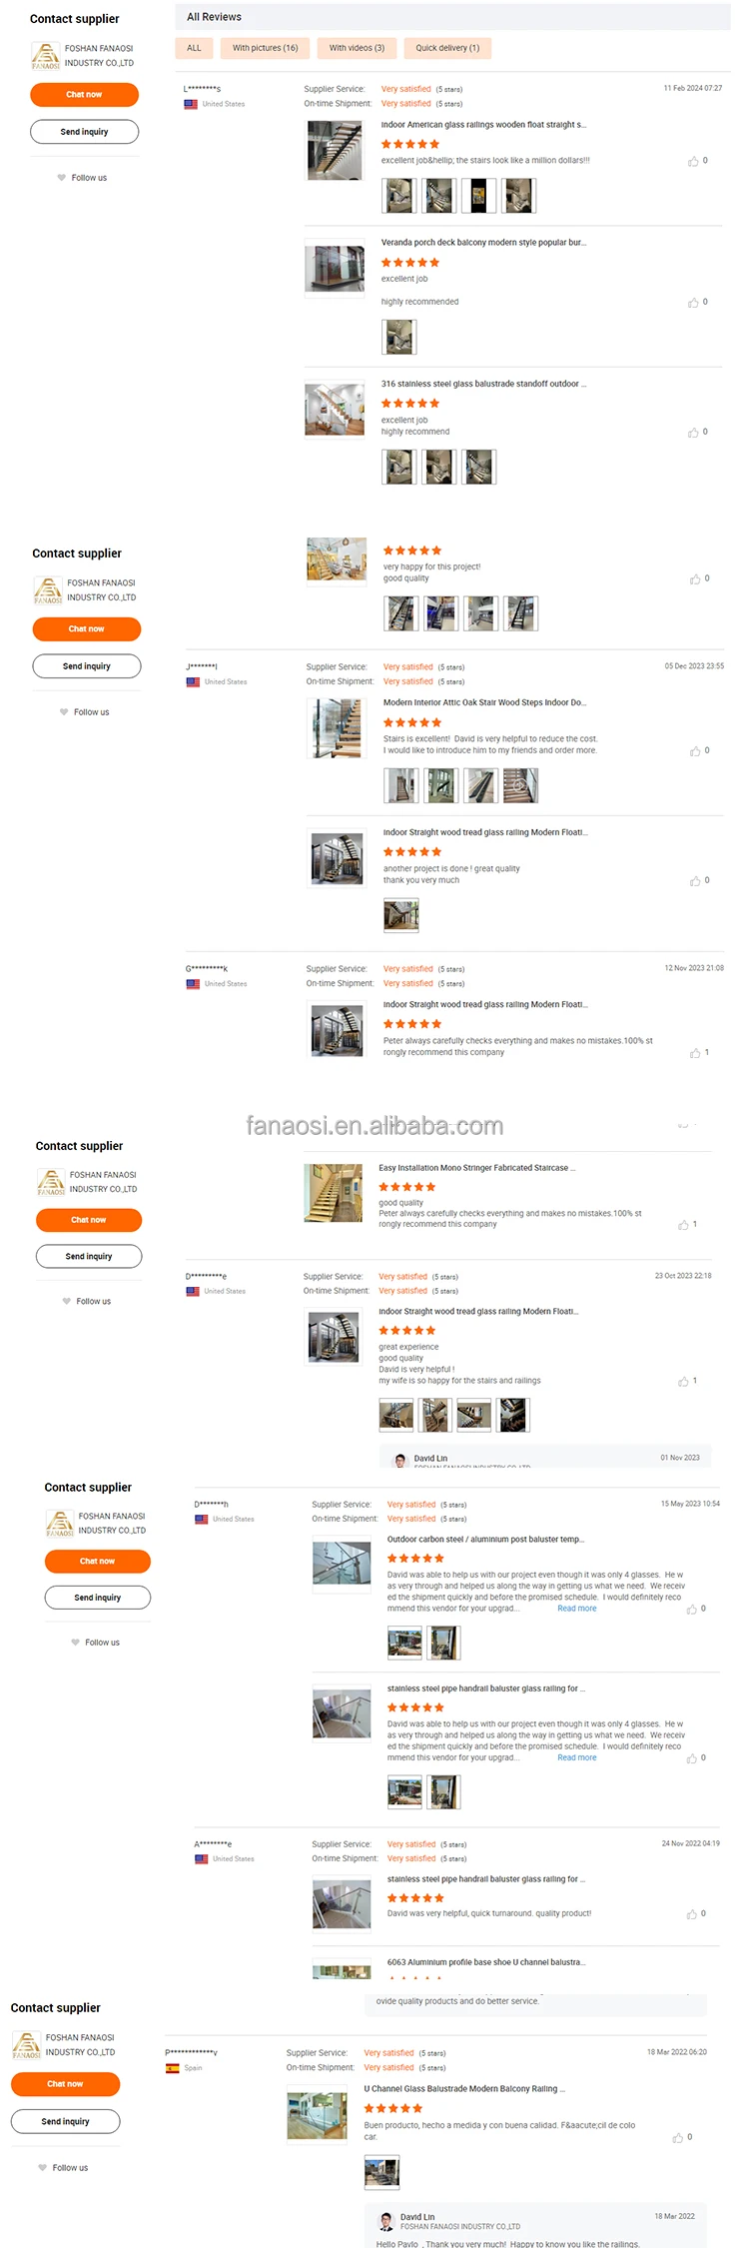Click thumbs-up on 'highly recommended' veranda review

coord(693,303)
